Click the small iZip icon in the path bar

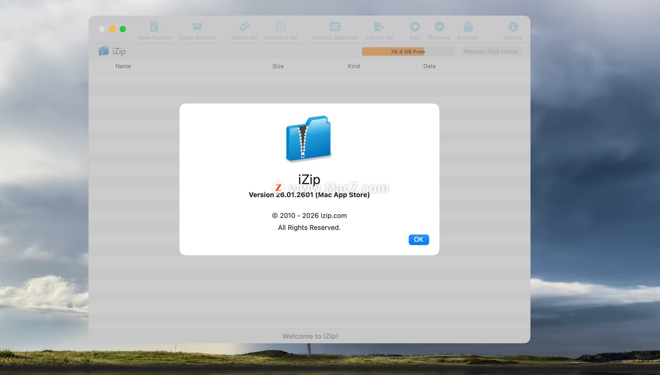pyautogui.click(x=103, y=51)
